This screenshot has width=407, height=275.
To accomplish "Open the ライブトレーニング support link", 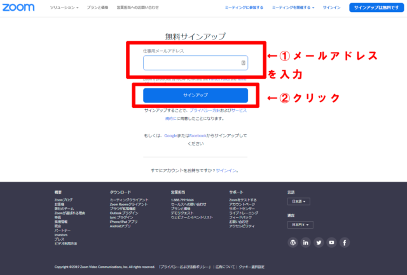I will [x=244, y=213].
